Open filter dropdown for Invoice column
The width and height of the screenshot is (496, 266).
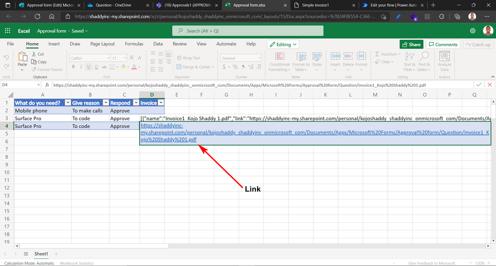click(x=161, y=103)
